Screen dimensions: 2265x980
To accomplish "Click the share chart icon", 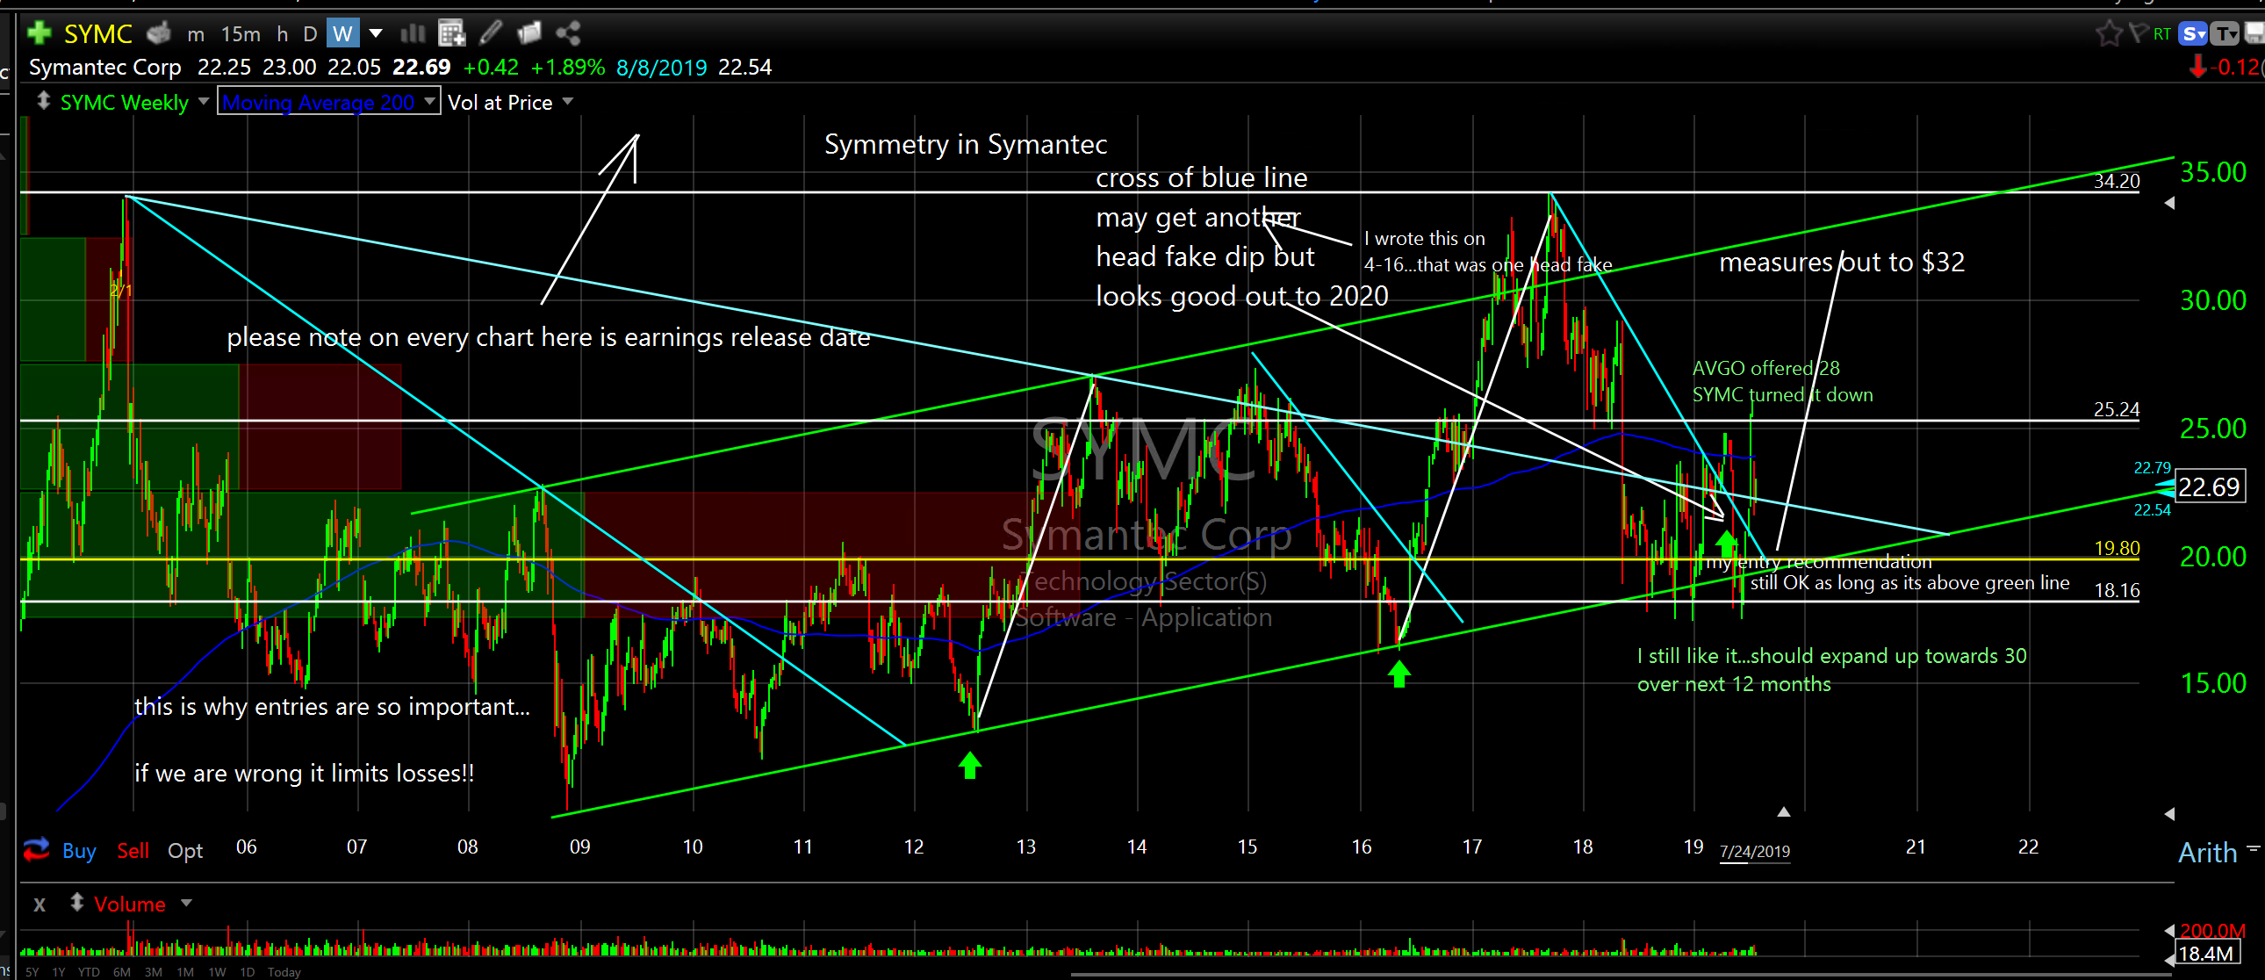I will click(x=568, y=33).
